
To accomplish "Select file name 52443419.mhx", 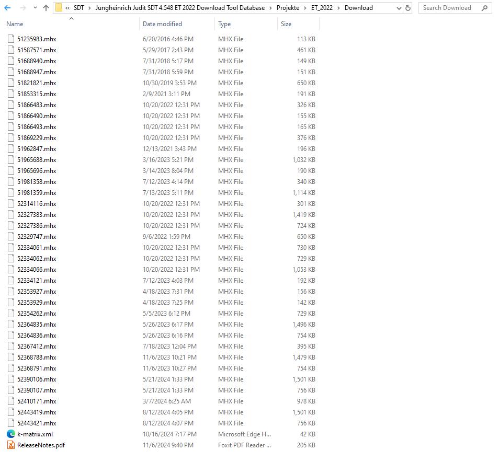I will point(37,412).
